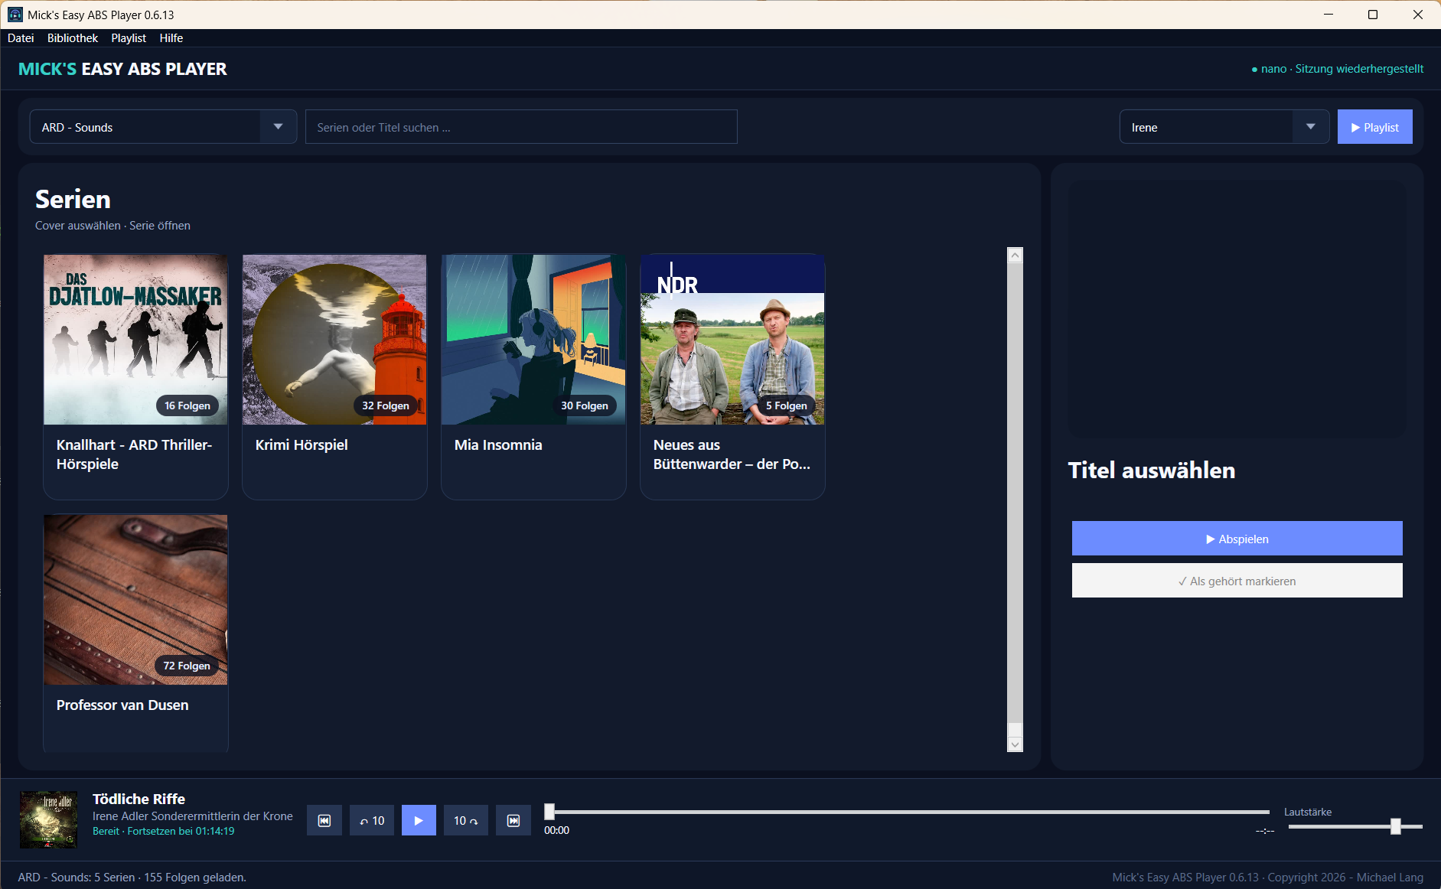Image resolution: width=1441 pixels, height=889 pixels.
Task: Click the 72 Folgen badge
Action: [187, 666]
